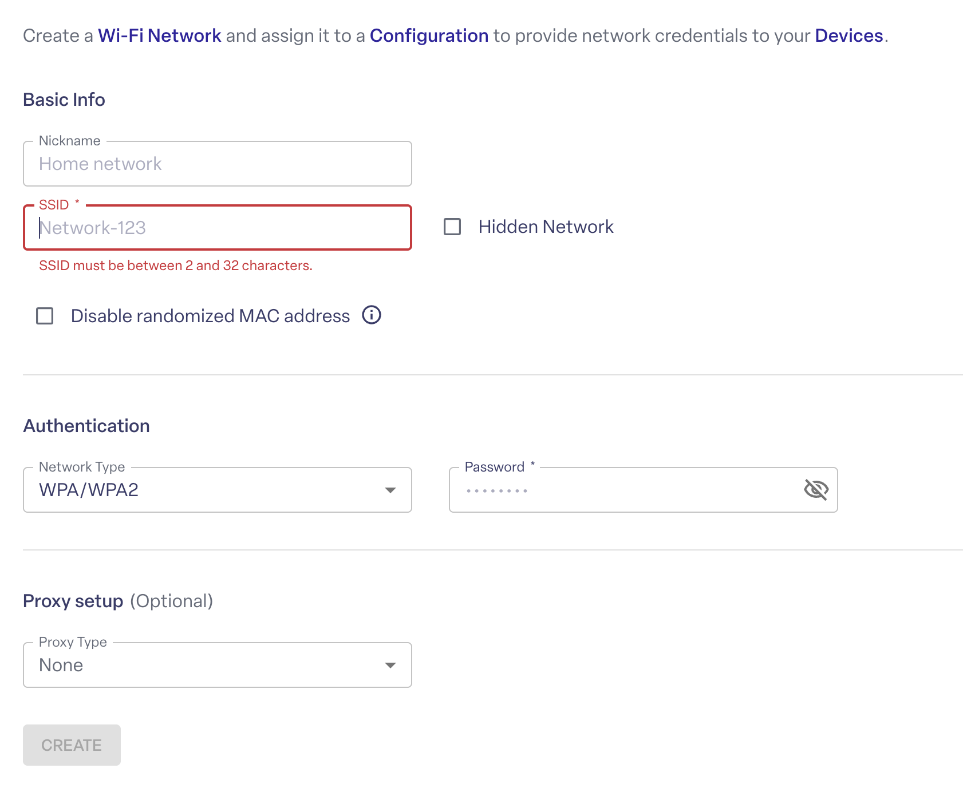Focus the Nickname input field
Viewport: 963px width, 792px height.
coord(218,164)
